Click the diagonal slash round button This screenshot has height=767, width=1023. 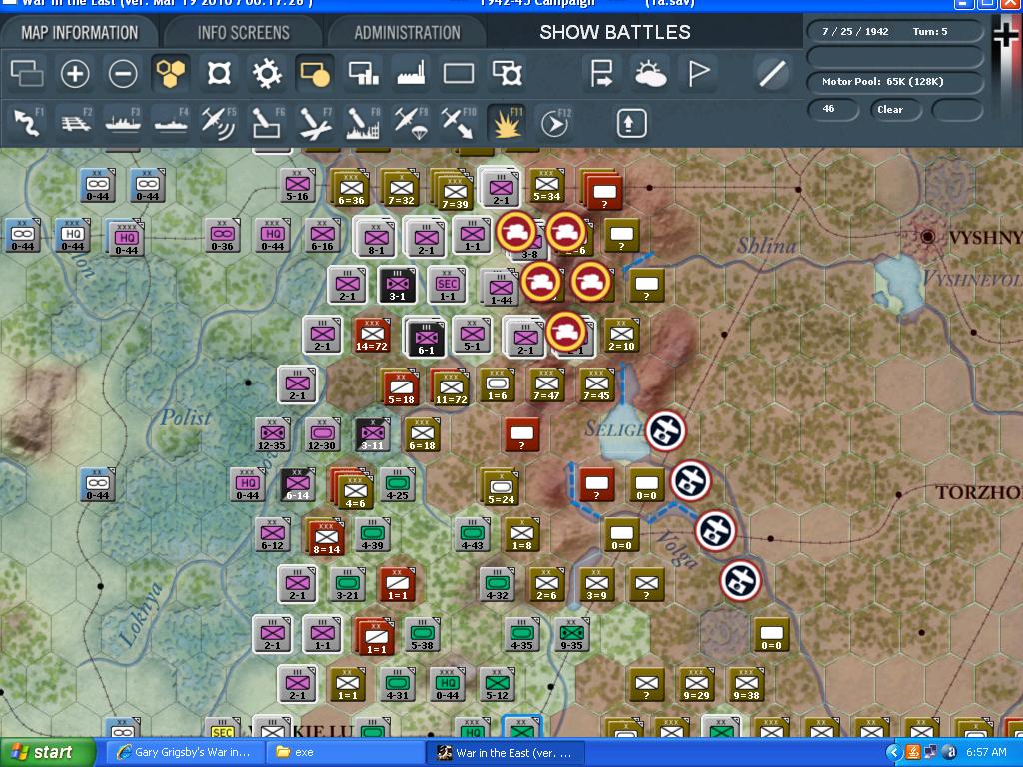tap(772, 73)
